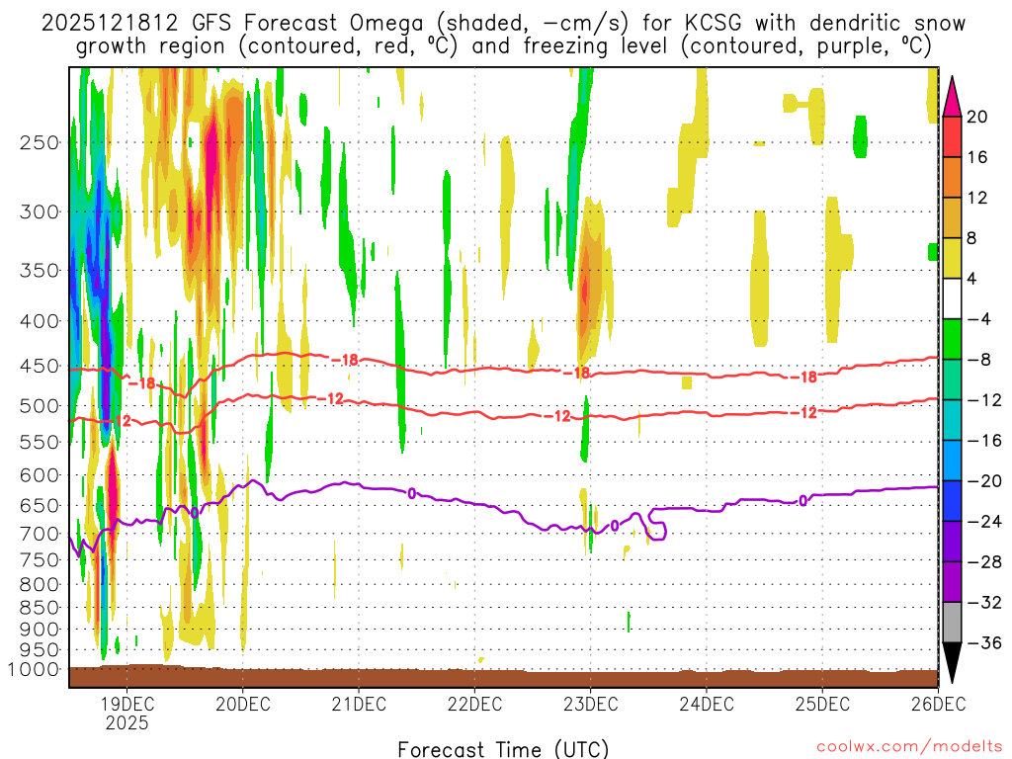
Task: Pick the yellow 4 to 8 colorbar swatch
Action: 952,258
